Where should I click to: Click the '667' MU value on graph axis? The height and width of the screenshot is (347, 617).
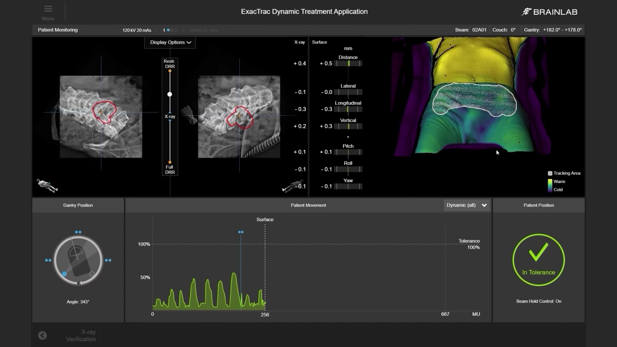(445, 314)
